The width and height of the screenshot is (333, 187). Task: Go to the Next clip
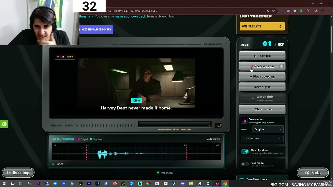point(262,87)
